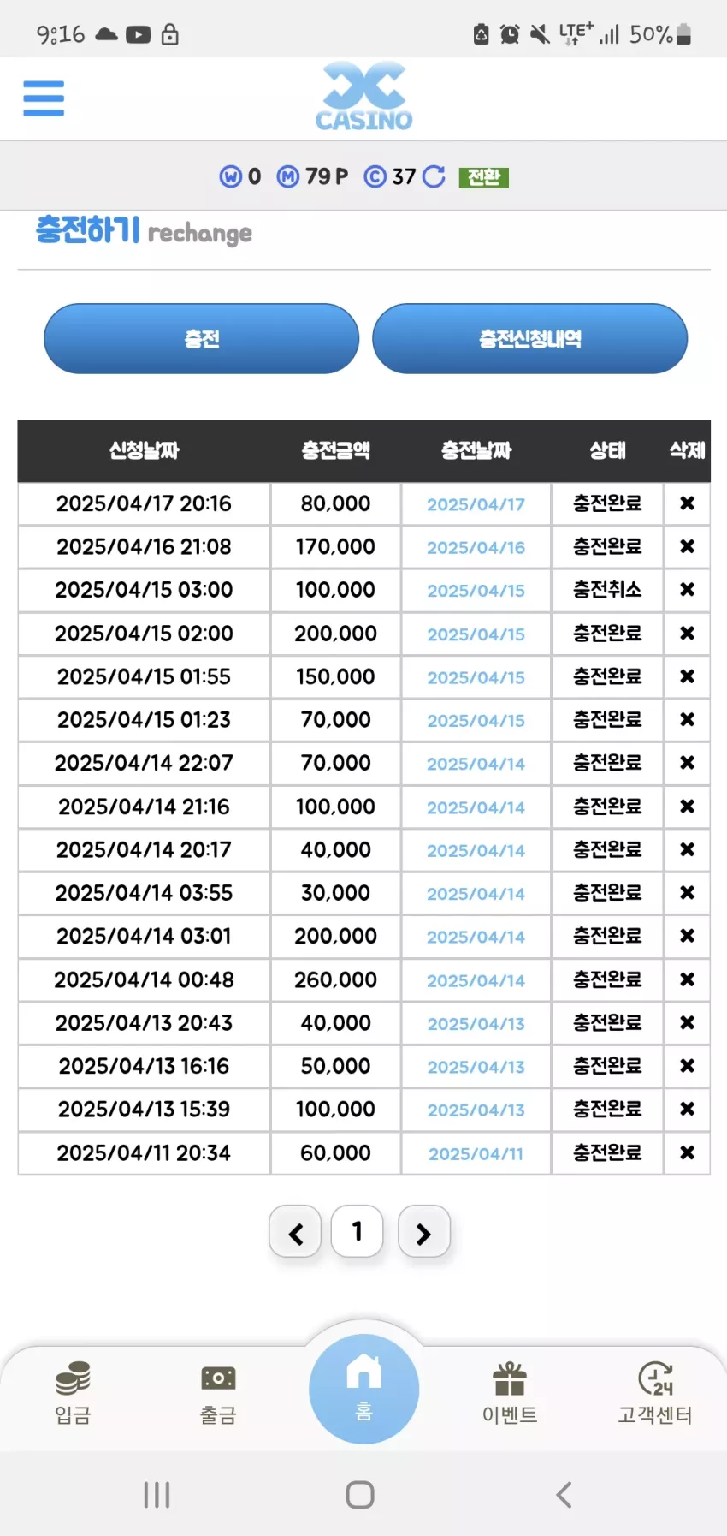Go to next page arrow
Viewport: 727px width, 1536px height.
tap(423, 1232)
